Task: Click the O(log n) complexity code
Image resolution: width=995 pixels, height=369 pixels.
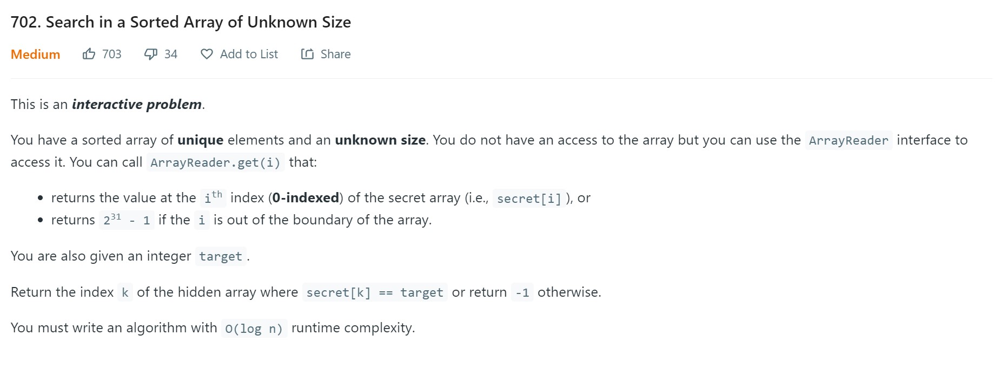Action: (254, 329)
